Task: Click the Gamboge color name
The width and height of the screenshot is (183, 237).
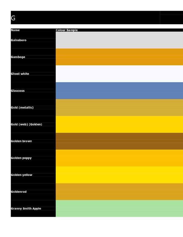Action: [x=18, y=57]
